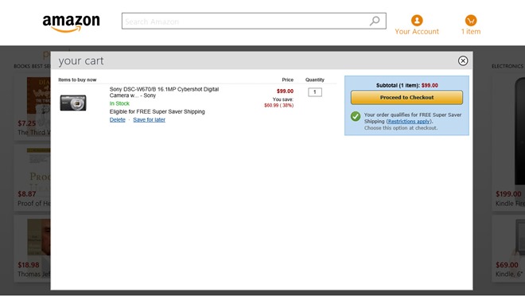Viewport: 525px width, 296px height.
Task: Open the Restrictions apply link
Action: [409, 122]
